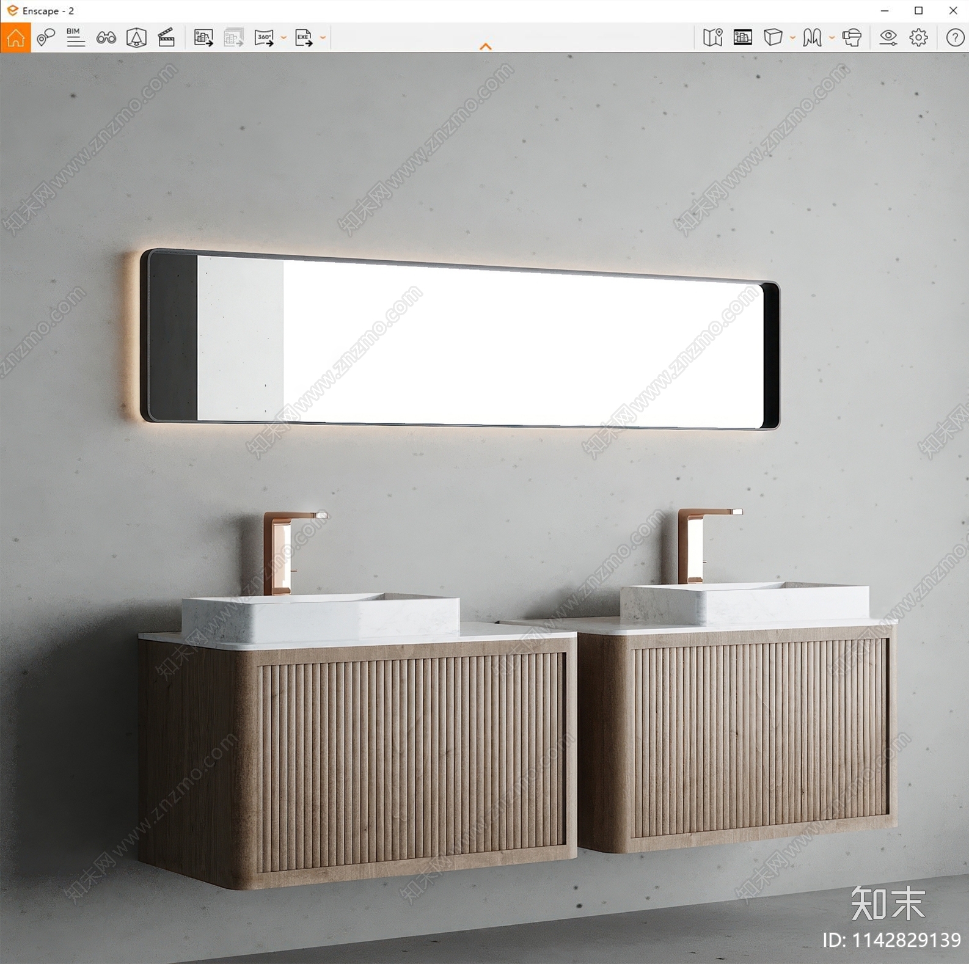Export a screenshot image
The height and width of the screenshot is (964, 969).
[203, 38]
